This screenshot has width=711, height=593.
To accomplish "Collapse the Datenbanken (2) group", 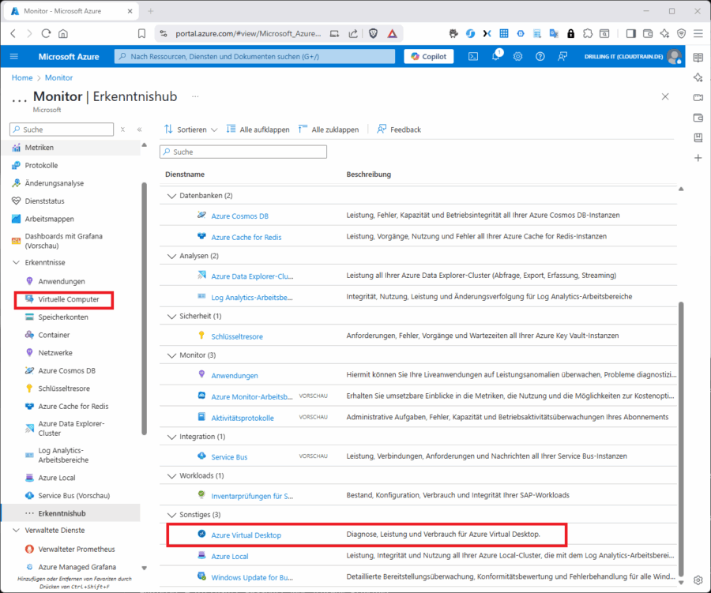I will (x=171, y=196).
